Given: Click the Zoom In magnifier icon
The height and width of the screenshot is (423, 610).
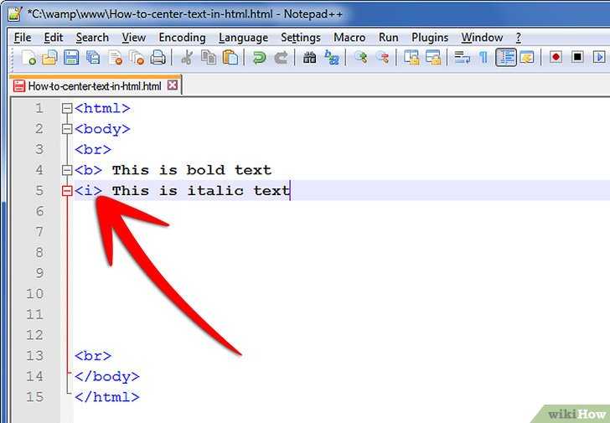Looking at the screenshot, I should [360, 58].
